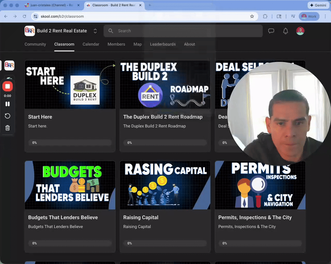Open the Permits Inspections thumbnail
The width and height of the screenshot is (331, 264).
tap(260, 185)
